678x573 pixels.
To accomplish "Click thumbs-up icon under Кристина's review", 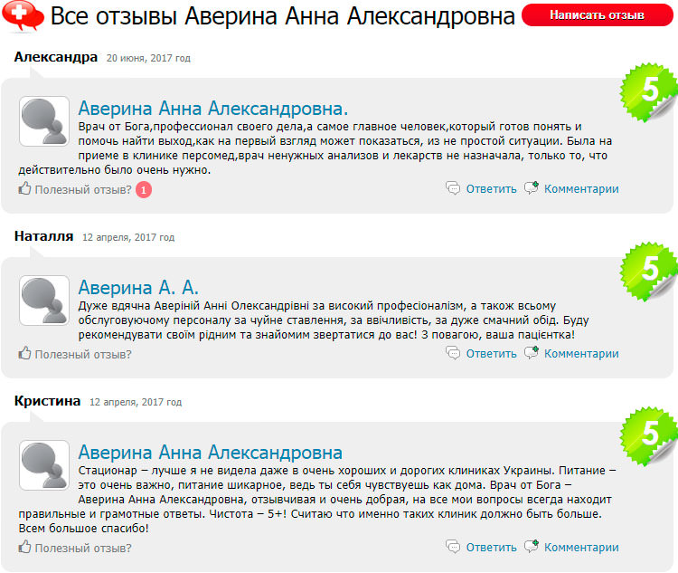I will [x=24, y=547].
